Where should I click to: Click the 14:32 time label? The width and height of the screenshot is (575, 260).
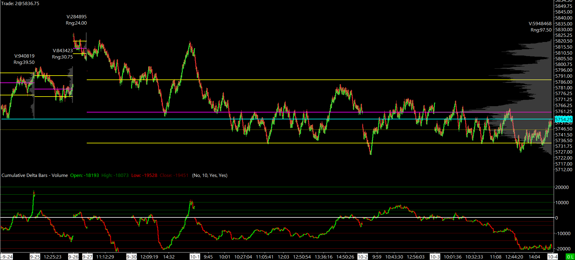169,257
